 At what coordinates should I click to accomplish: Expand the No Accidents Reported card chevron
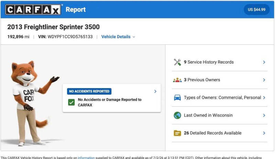155,91
